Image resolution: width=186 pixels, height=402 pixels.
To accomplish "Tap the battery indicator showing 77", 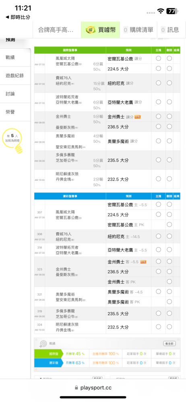I will coord(172,11).
